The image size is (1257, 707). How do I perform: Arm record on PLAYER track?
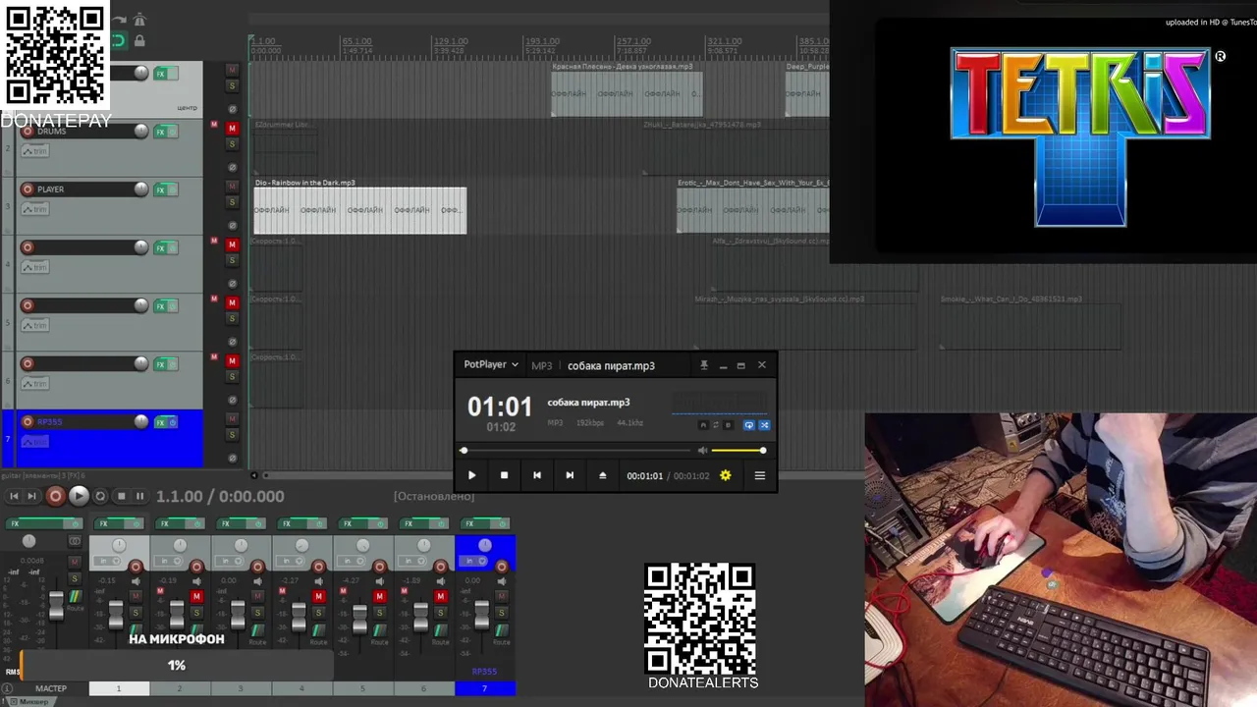[27, 189]
